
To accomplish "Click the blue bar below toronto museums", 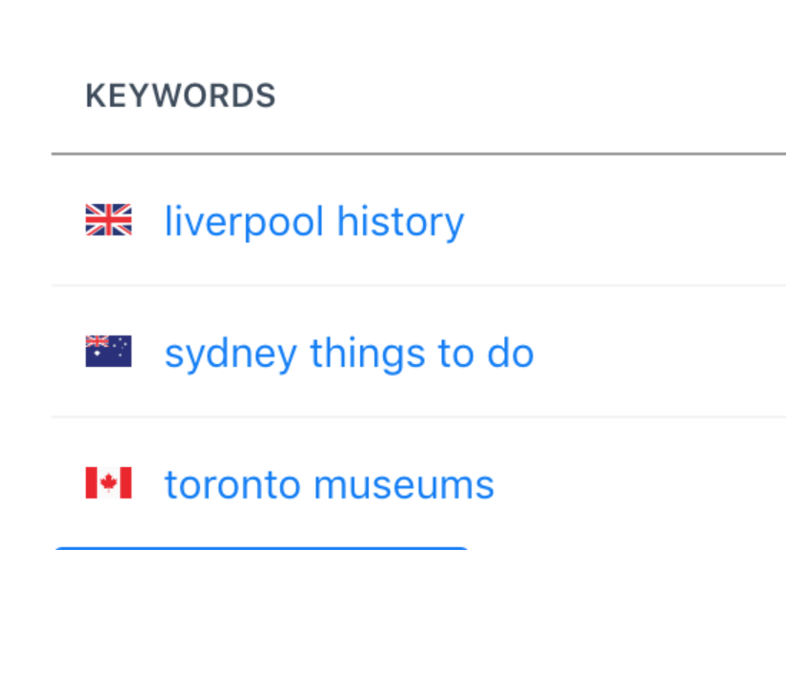I will coord(261,549).
